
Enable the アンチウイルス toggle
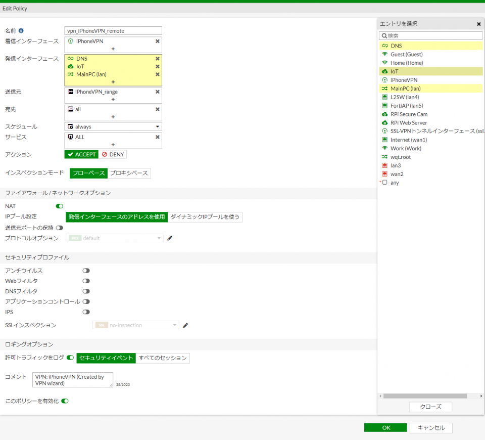click(86, 271)
